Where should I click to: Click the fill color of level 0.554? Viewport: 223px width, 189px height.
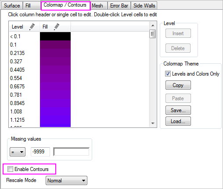pyautogui.click(x=55, y=78)
